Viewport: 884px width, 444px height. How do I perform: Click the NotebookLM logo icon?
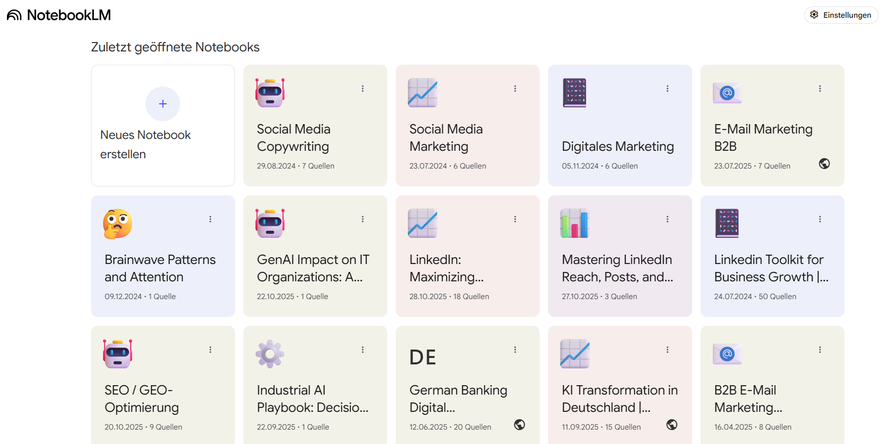[x=14, y=15]
